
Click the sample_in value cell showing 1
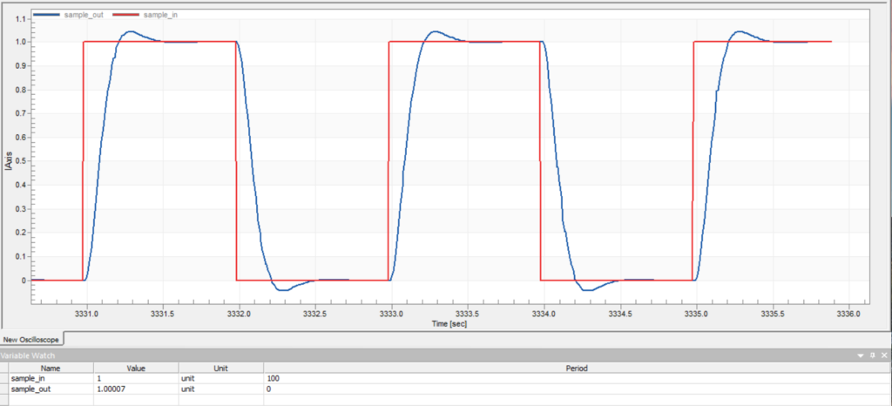click(136, 378)
